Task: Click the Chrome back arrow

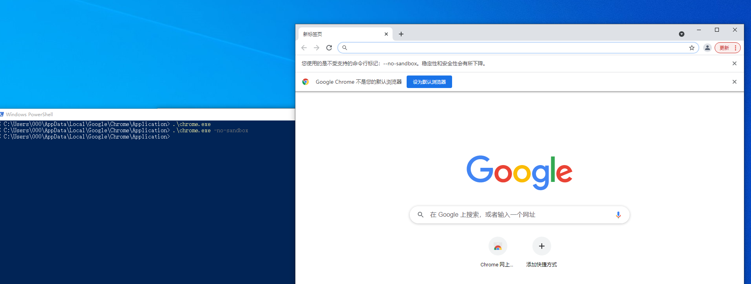Action: pyautogui.click(x=304, y=48)
